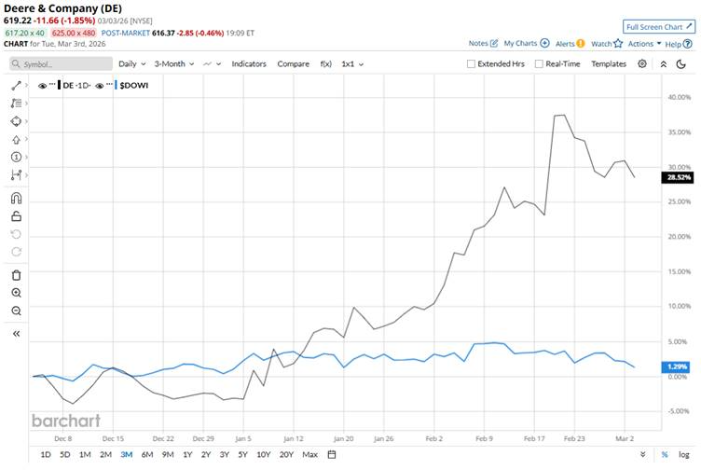Click the lock drawings icon
Viewport: 701px width, 470px height.
tap(16, 216)
